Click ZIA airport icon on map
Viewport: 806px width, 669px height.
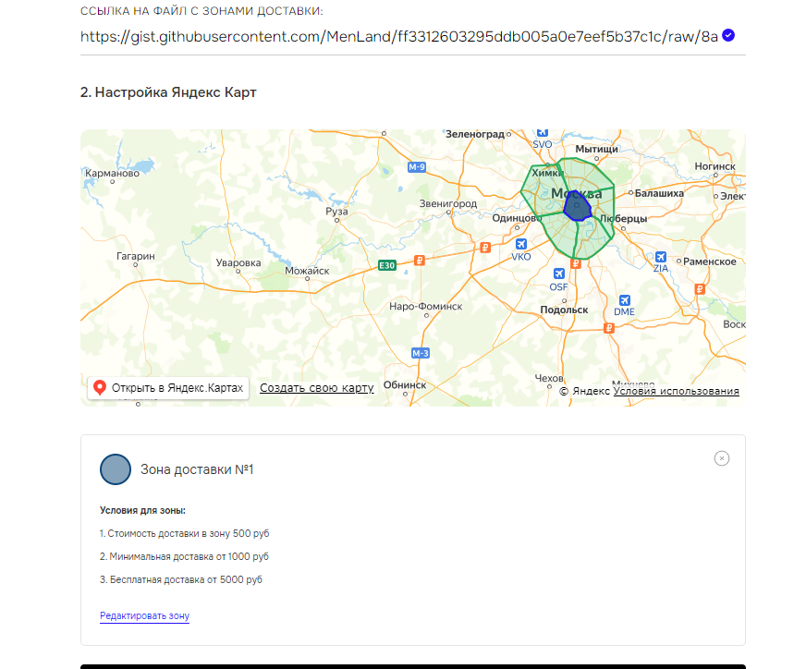(661, 256)
